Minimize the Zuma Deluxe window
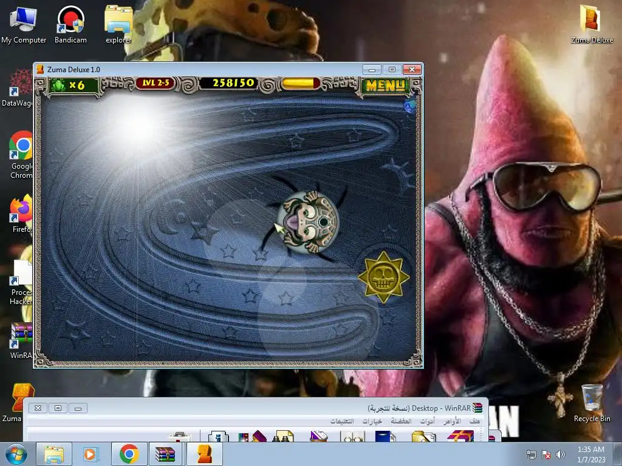Image resolution: width=622 pixels, height=466 pixels. coord(372,70)
